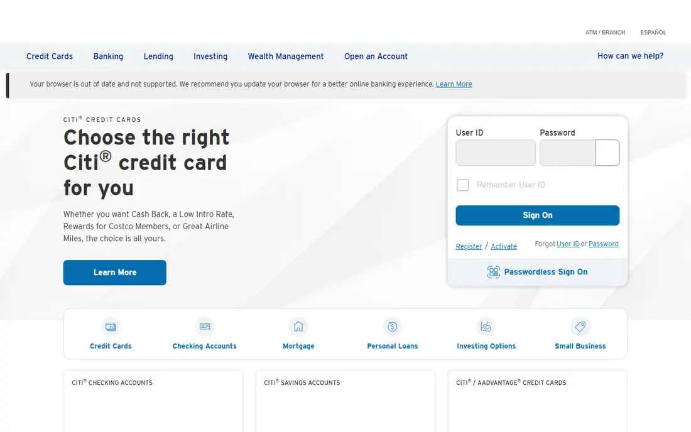This screenshot has width=691, height=432.
Task: Click the Register link
Action: click(x=469, y=246)
